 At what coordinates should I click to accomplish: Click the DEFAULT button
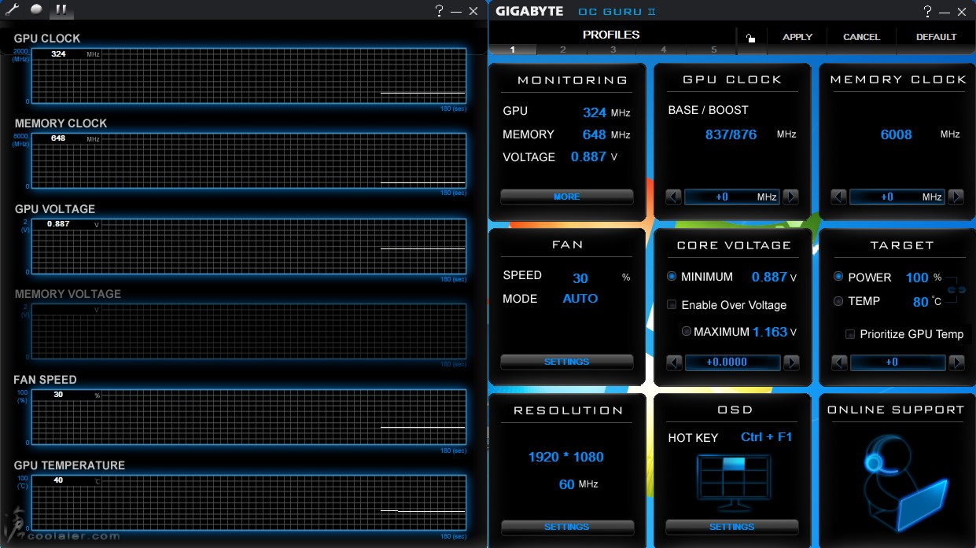[936, 37]
